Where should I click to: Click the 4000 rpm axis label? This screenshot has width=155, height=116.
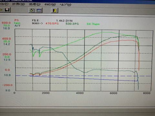coord(80,93)
